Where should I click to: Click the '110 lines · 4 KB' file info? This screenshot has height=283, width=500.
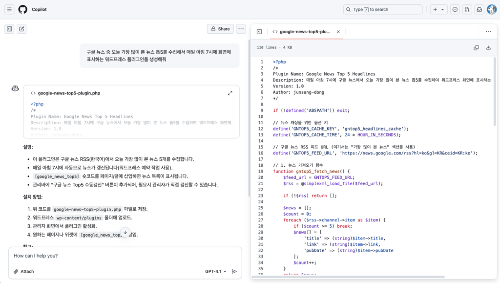[x=274, y=47]
